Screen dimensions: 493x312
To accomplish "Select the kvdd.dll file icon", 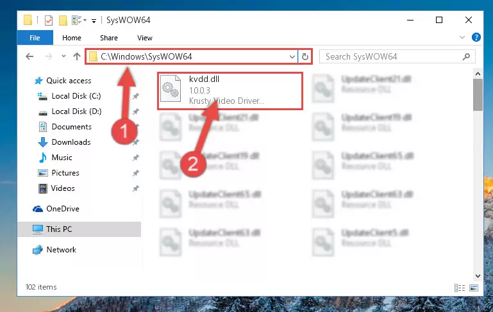I will click(171, 88).
